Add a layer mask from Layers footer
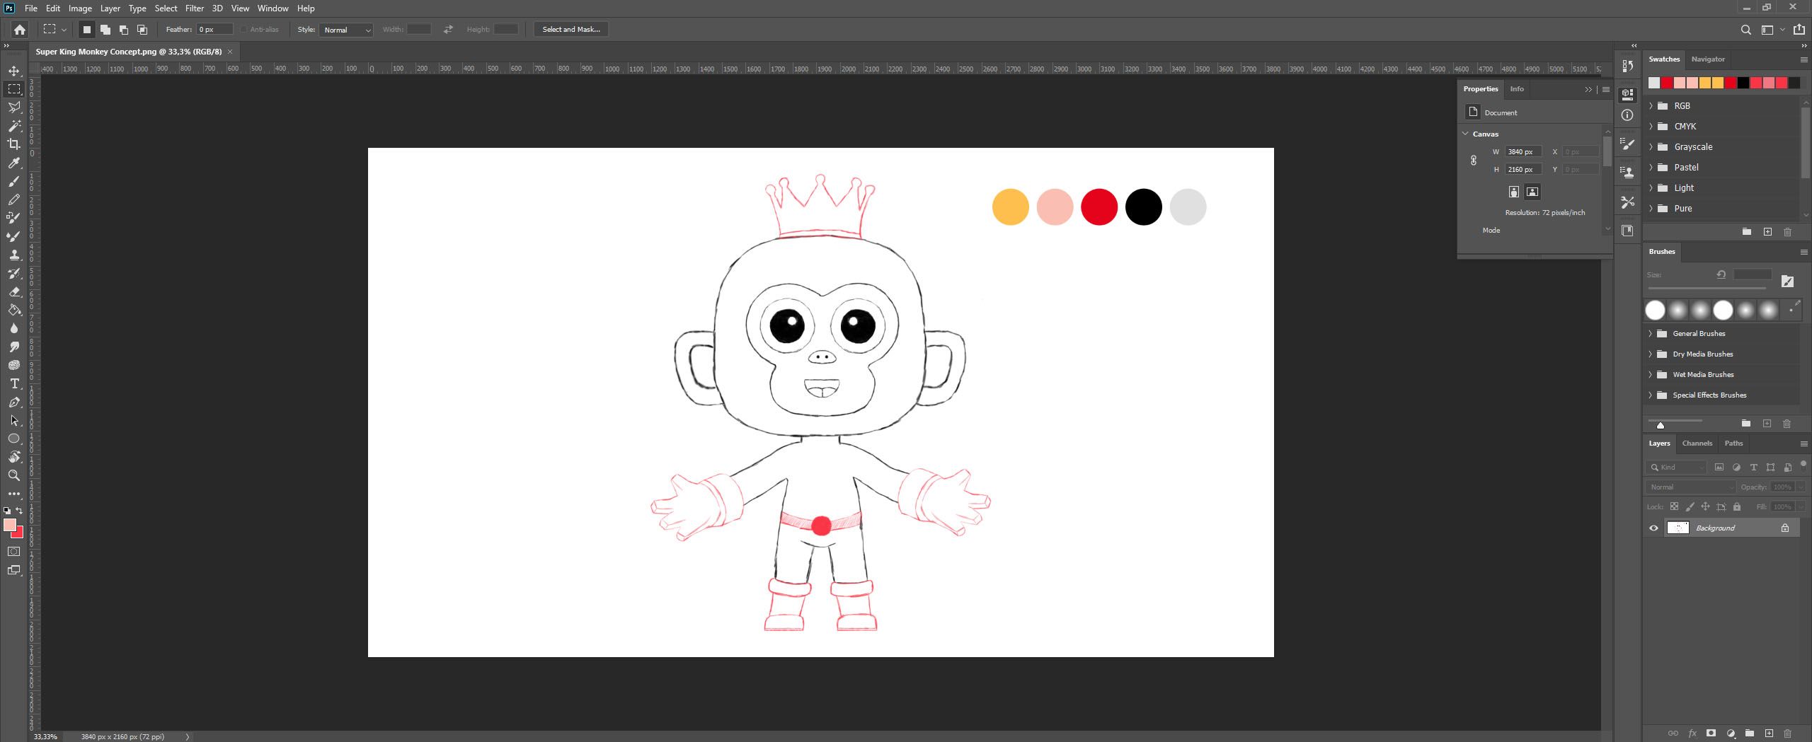Viewport: 1812px width, 742px height. [x=1711, y=733]
